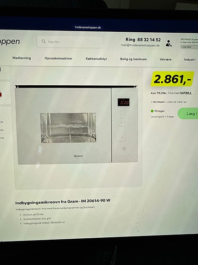
Task: Click the green 'Læg i' add-to-cart button
Action: click(x=188, y=113)
